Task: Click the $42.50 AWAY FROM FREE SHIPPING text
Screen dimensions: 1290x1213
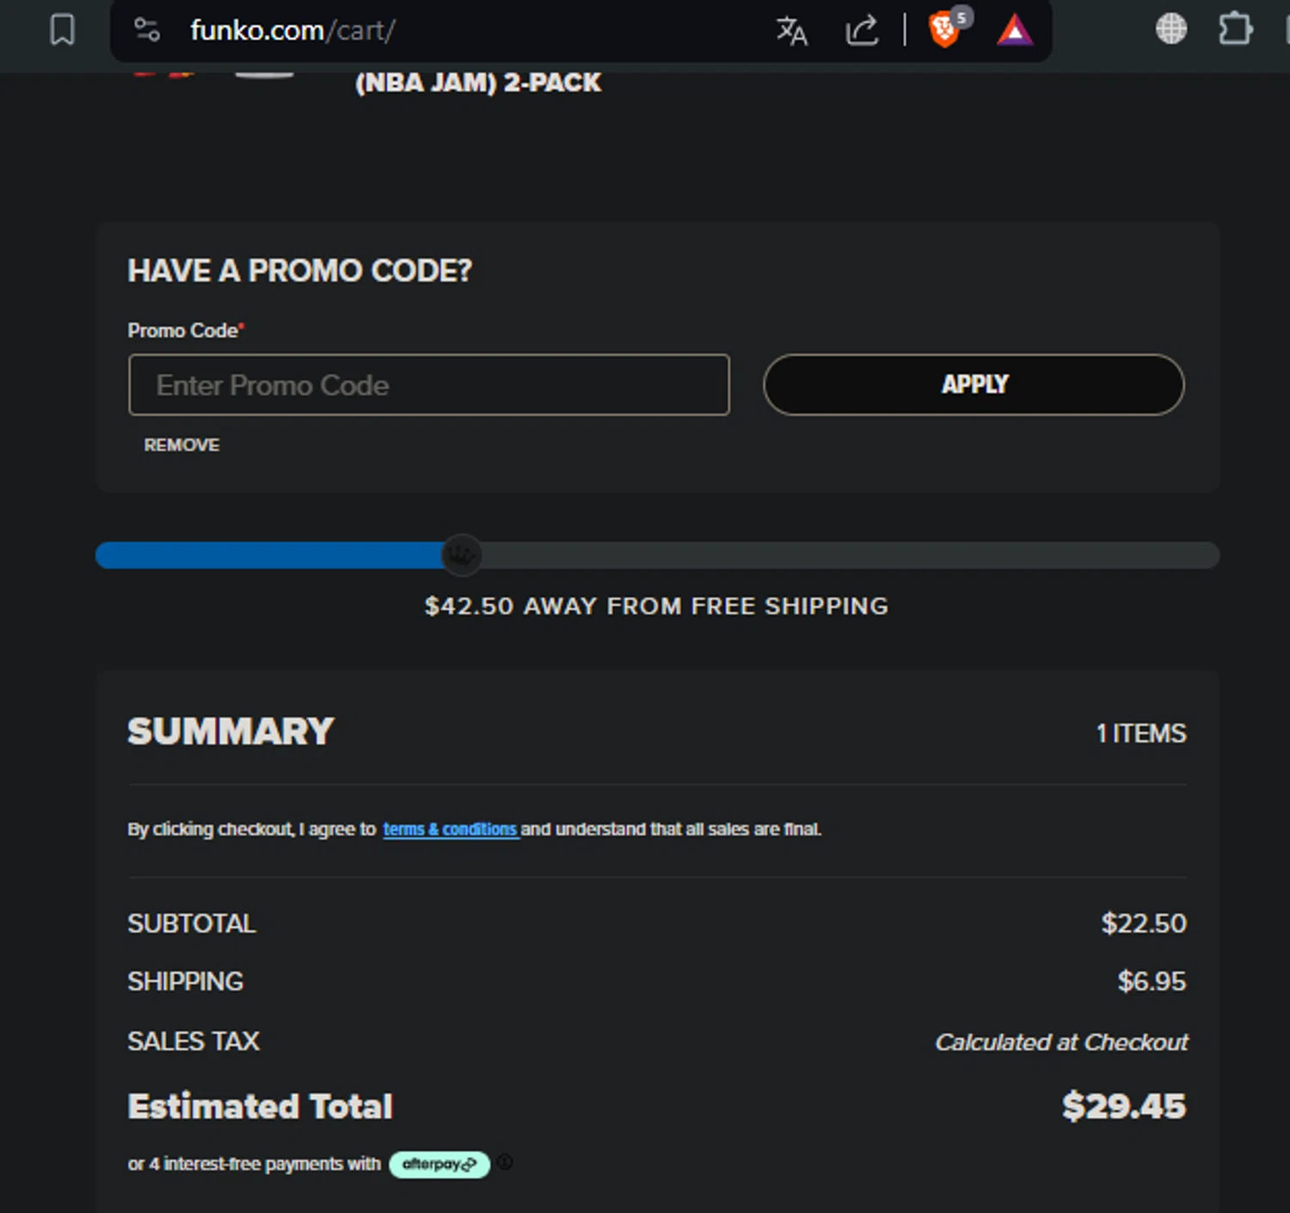Action: (656, 606)
